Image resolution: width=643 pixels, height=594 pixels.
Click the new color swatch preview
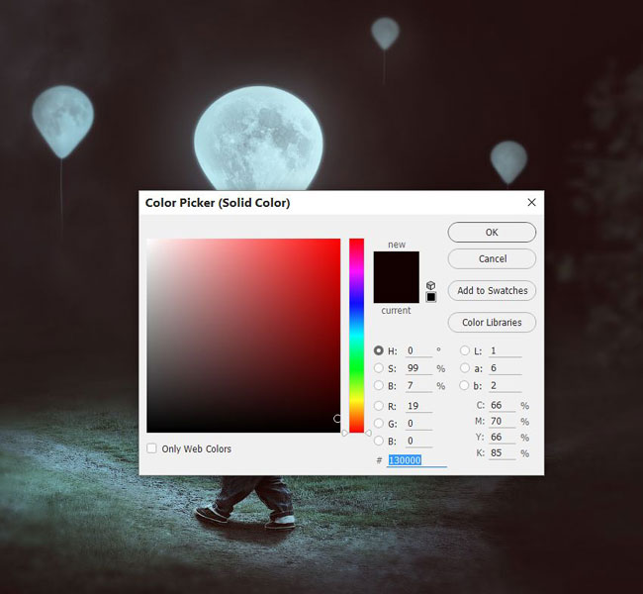pyautogui.click(x=396, y=264)
